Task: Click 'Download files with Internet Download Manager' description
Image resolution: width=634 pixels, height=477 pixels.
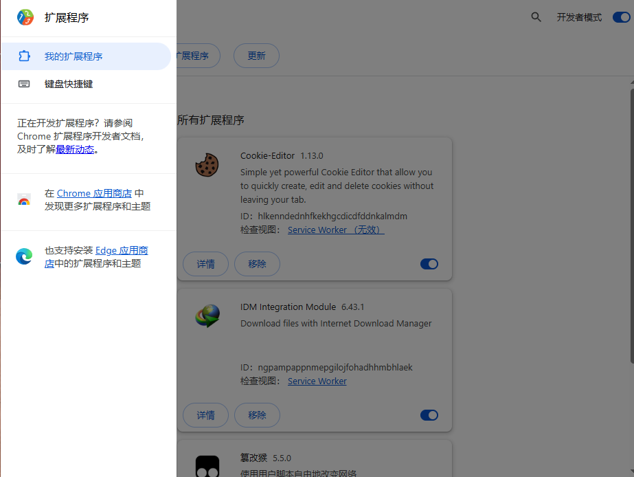Action: click(336, 324)
